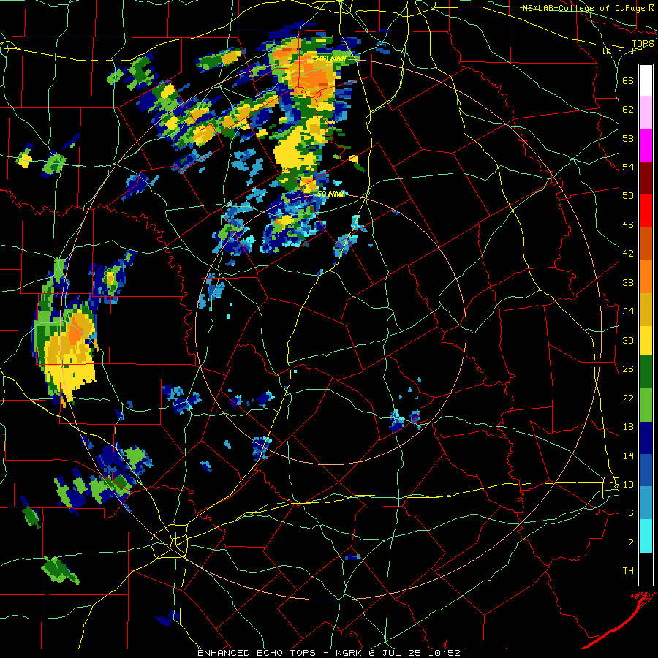
Task: Click the legend value 58
Action: [628, 138]
